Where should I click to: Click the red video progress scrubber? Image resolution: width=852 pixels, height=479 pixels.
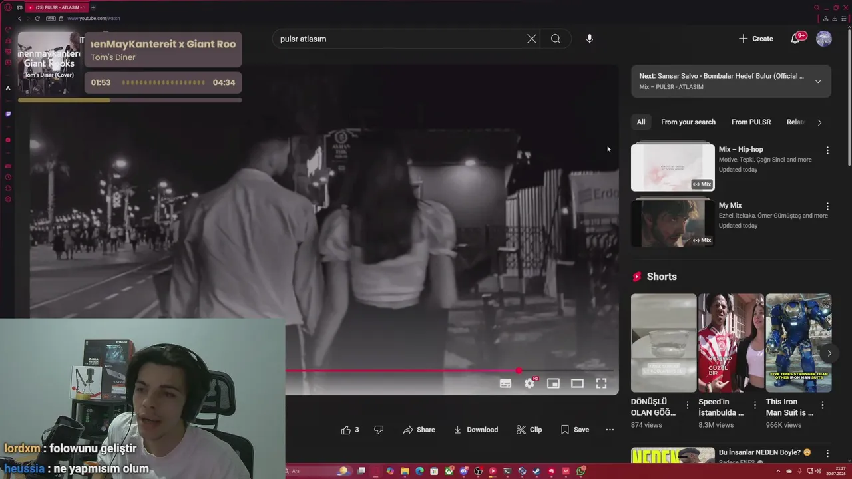coord(519,371)
